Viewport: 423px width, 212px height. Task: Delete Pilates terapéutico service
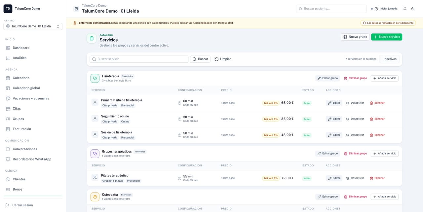click(377, 178)
